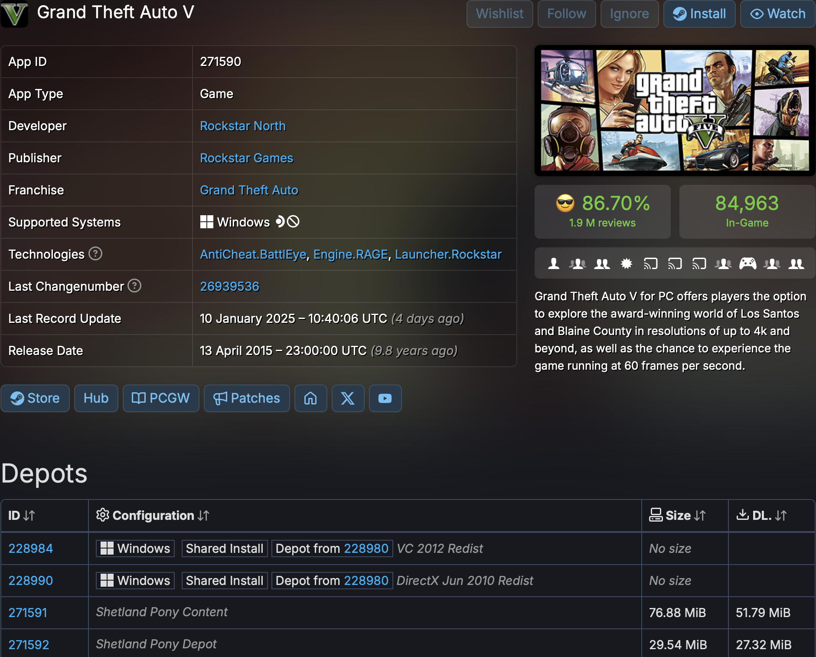This screenshot has width=816, height=657.
Task: Open the homepage house icon link
Action: click(x=310, y=398)
